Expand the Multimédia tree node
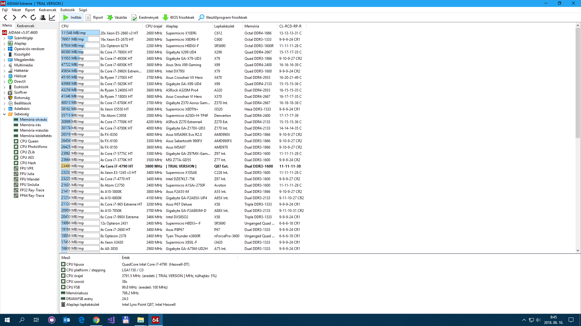581x326 pixels. pos(4,66)
